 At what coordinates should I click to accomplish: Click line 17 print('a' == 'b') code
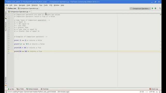(22, 44)
